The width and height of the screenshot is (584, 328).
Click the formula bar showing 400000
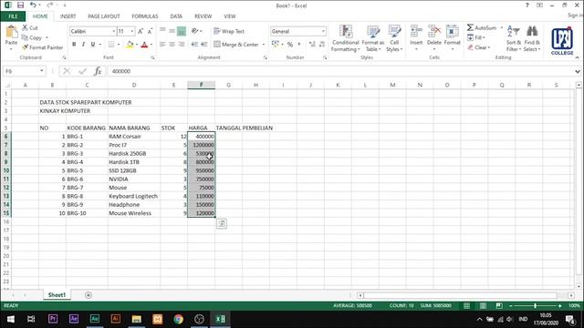click(x=339, y=71)
